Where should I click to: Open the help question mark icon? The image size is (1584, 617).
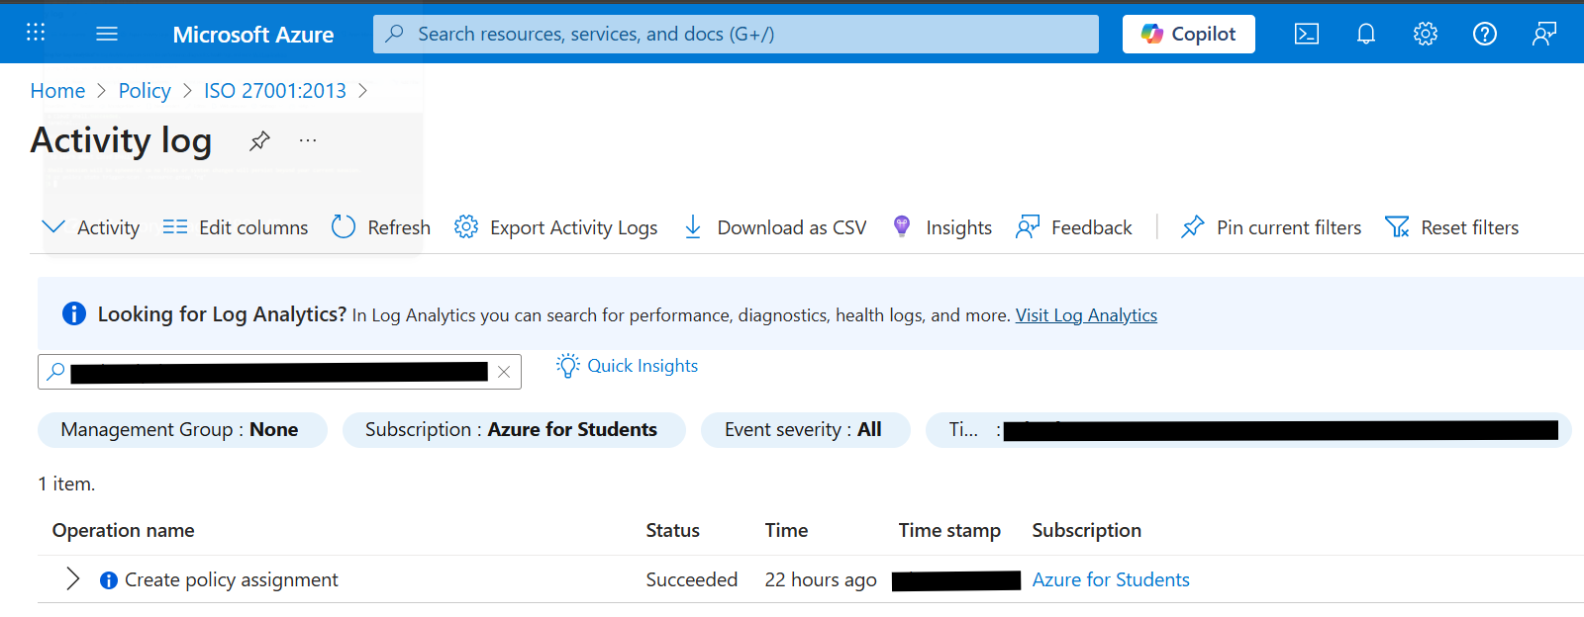point(1485,34)
